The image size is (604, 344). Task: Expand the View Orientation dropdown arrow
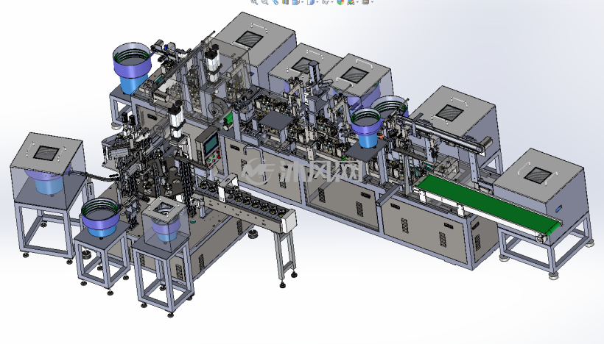[x=302, y=2]
